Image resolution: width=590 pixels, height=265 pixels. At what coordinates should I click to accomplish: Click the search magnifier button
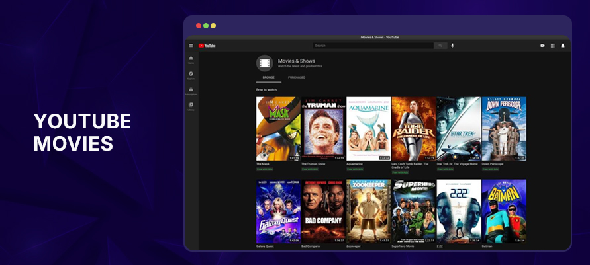[440, 46]
